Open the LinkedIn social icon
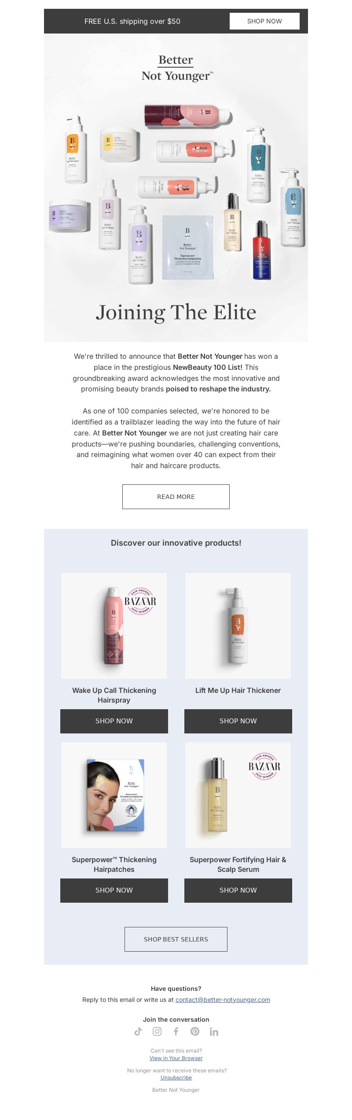352x1120 pixels. click(214, 1031)
